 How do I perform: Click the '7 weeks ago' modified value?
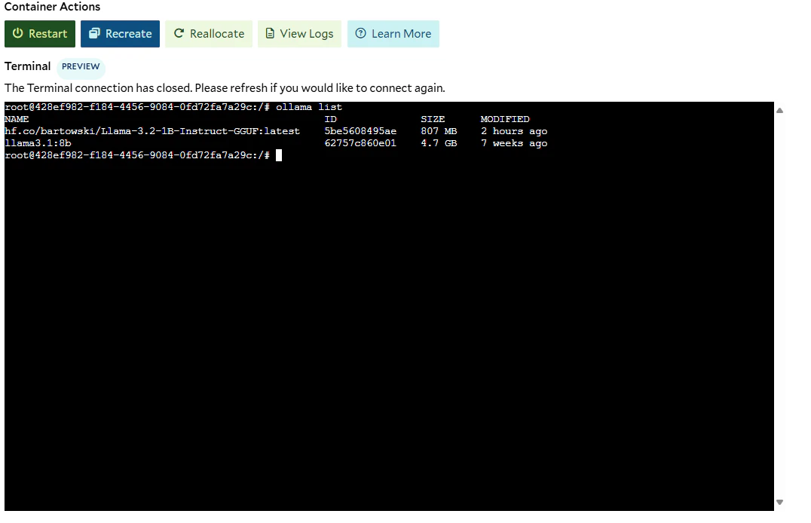click(x=514, y=143)
